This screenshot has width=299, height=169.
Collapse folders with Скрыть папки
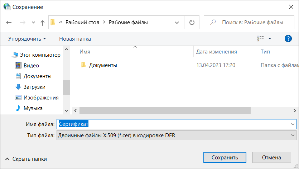[26, 159]
